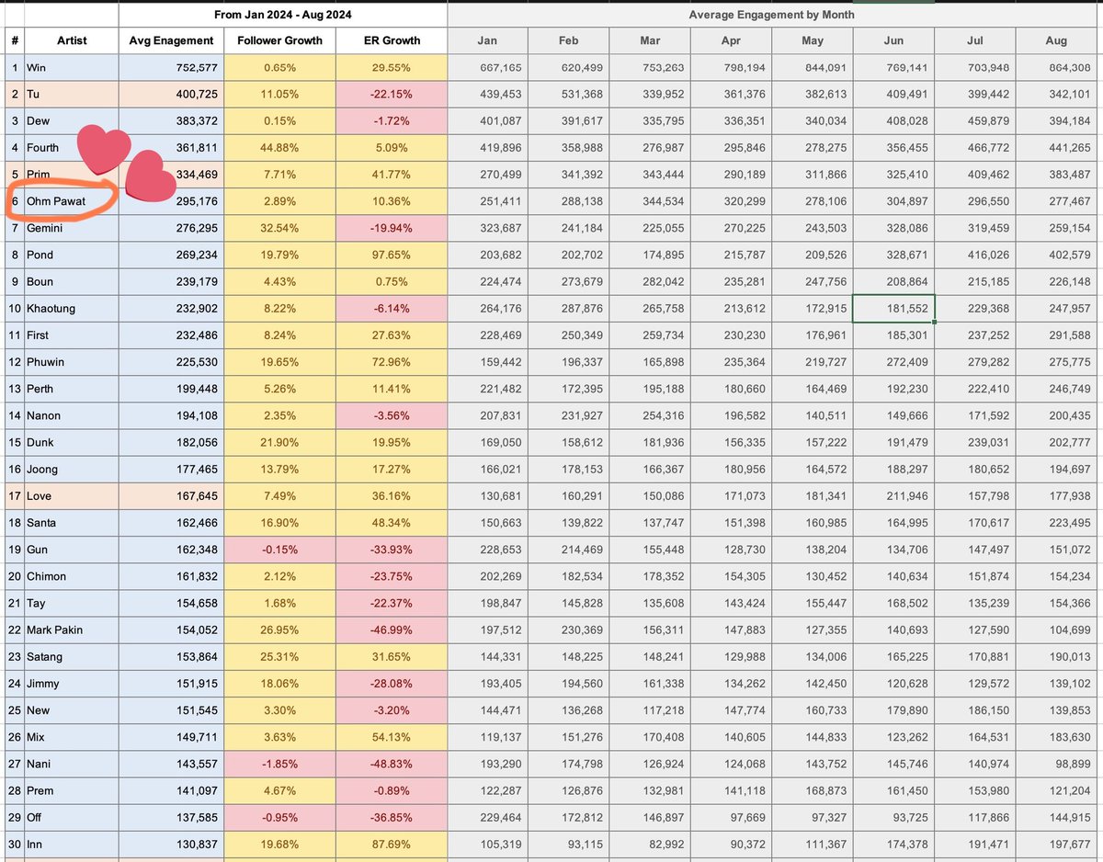The image size is (1103, 862).
Task: Click Inn's Aug value 197,677
Action: [1056, 845]
